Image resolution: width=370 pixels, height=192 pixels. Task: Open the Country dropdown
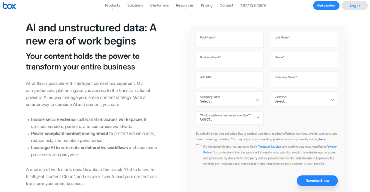coord(304,99)
